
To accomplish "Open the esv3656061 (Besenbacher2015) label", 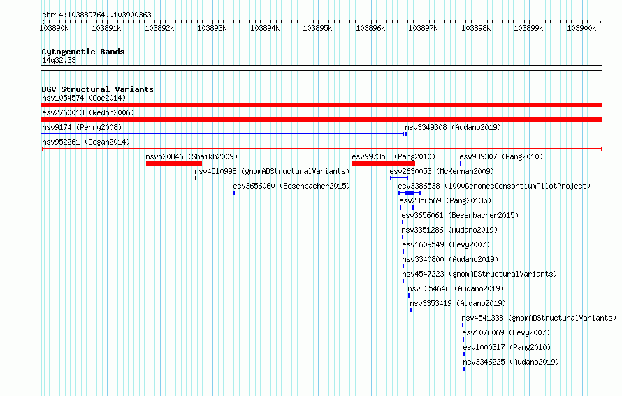I will click(x=460, y=215).
